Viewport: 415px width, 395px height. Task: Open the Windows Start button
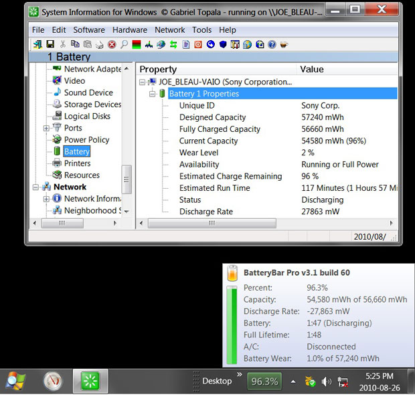pyautogui.click(x=16, y=381)
